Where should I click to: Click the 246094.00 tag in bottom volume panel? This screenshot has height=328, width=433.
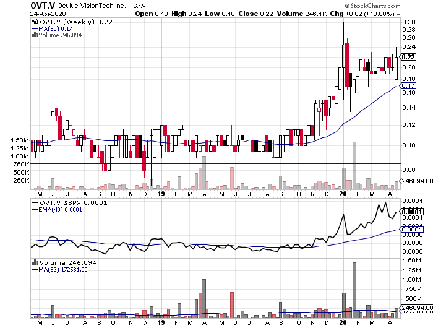[416, 308]
